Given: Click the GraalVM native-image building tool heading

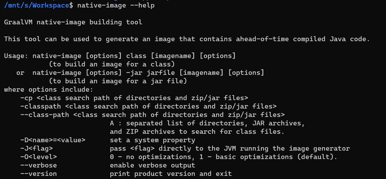Looking at the screenshot, I should pyautogui.click(x=73, y=22).
